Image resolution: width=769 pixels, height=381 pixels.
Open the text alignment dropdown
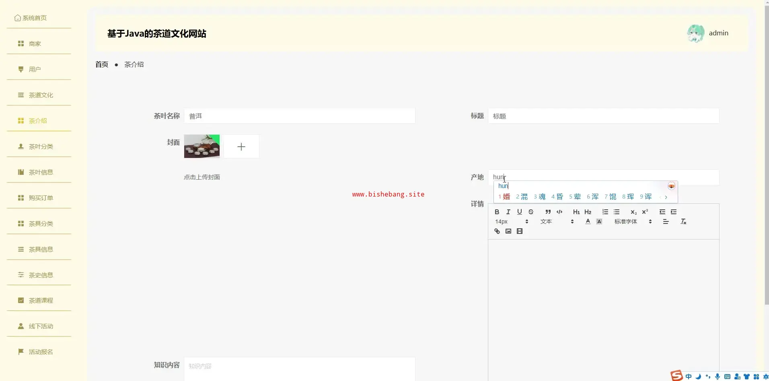[666, 221]
